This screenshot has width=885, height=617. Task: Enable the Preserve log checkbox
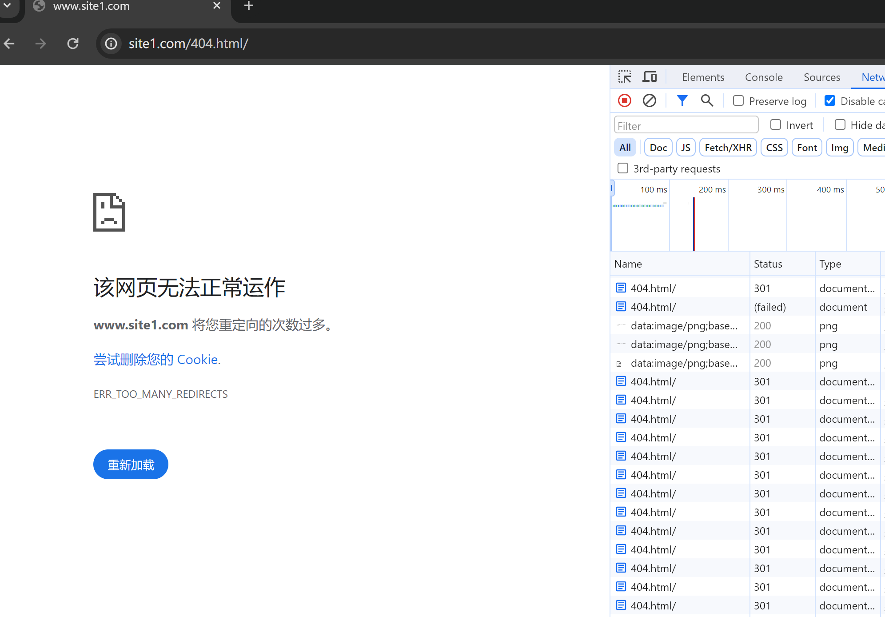pos(738,101)
